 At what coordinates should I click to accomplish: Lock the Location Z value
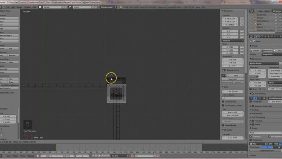point(241,25)
